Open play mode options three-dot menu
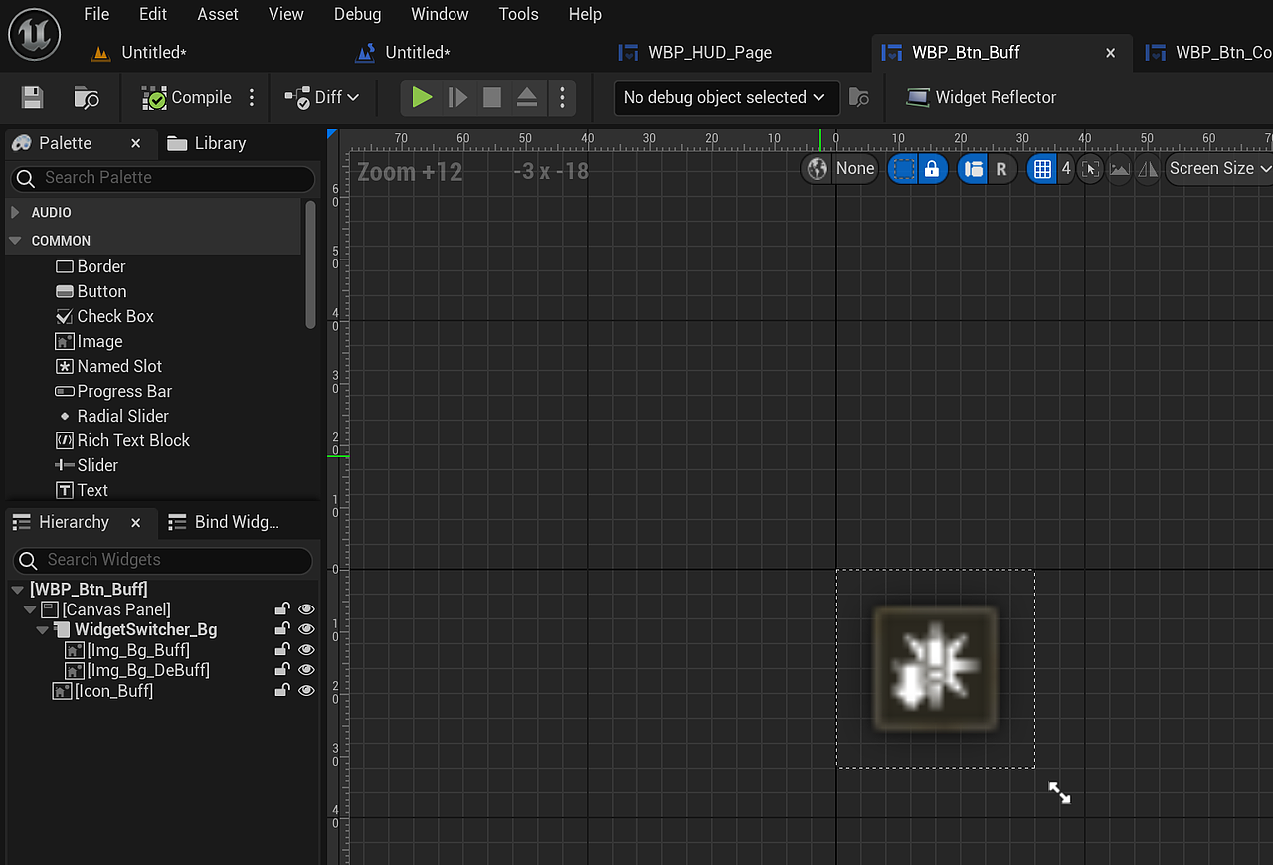Screen dimensions: 1273x865 563,97
